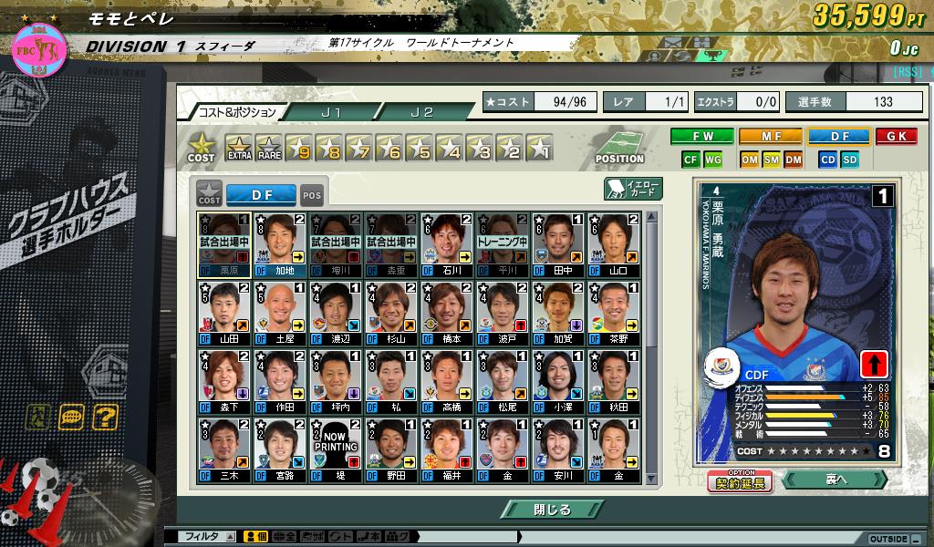This screenshot has height=547, width=934.
Task: Select the FW position category button
Action: coord(701,137)
